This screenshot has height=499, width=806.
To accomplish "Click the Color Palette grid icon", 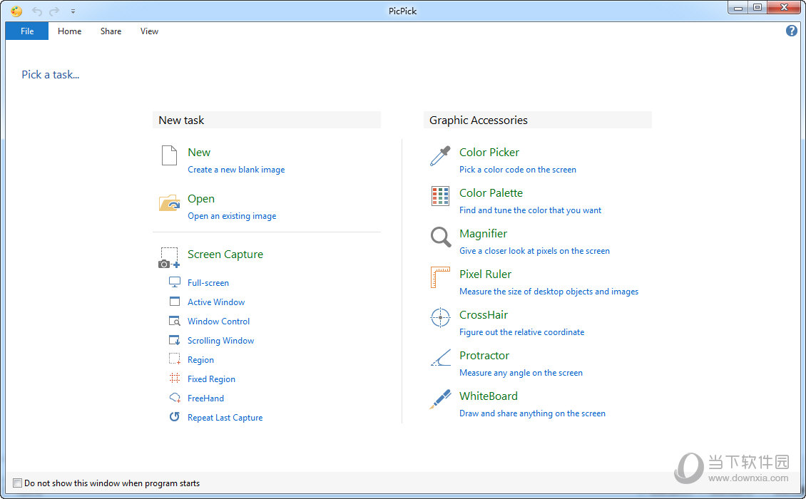I will coord(440,196).
